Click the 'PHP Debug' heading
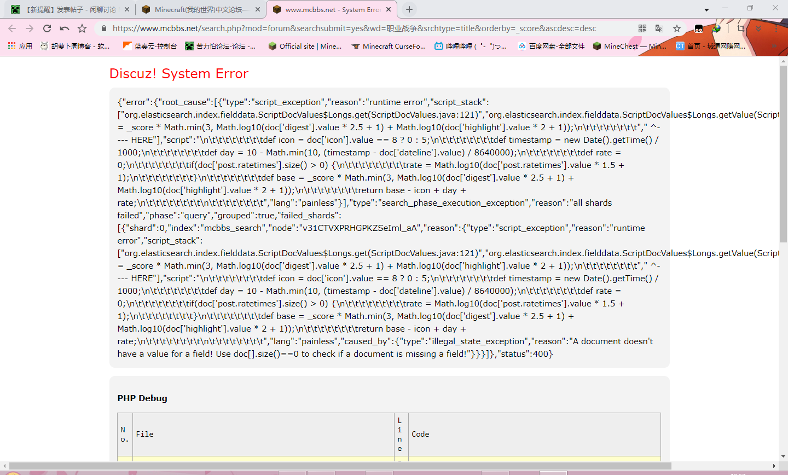 [142, 398]
